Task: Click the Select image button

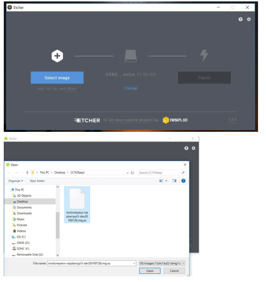Action: tap(57, 78)
